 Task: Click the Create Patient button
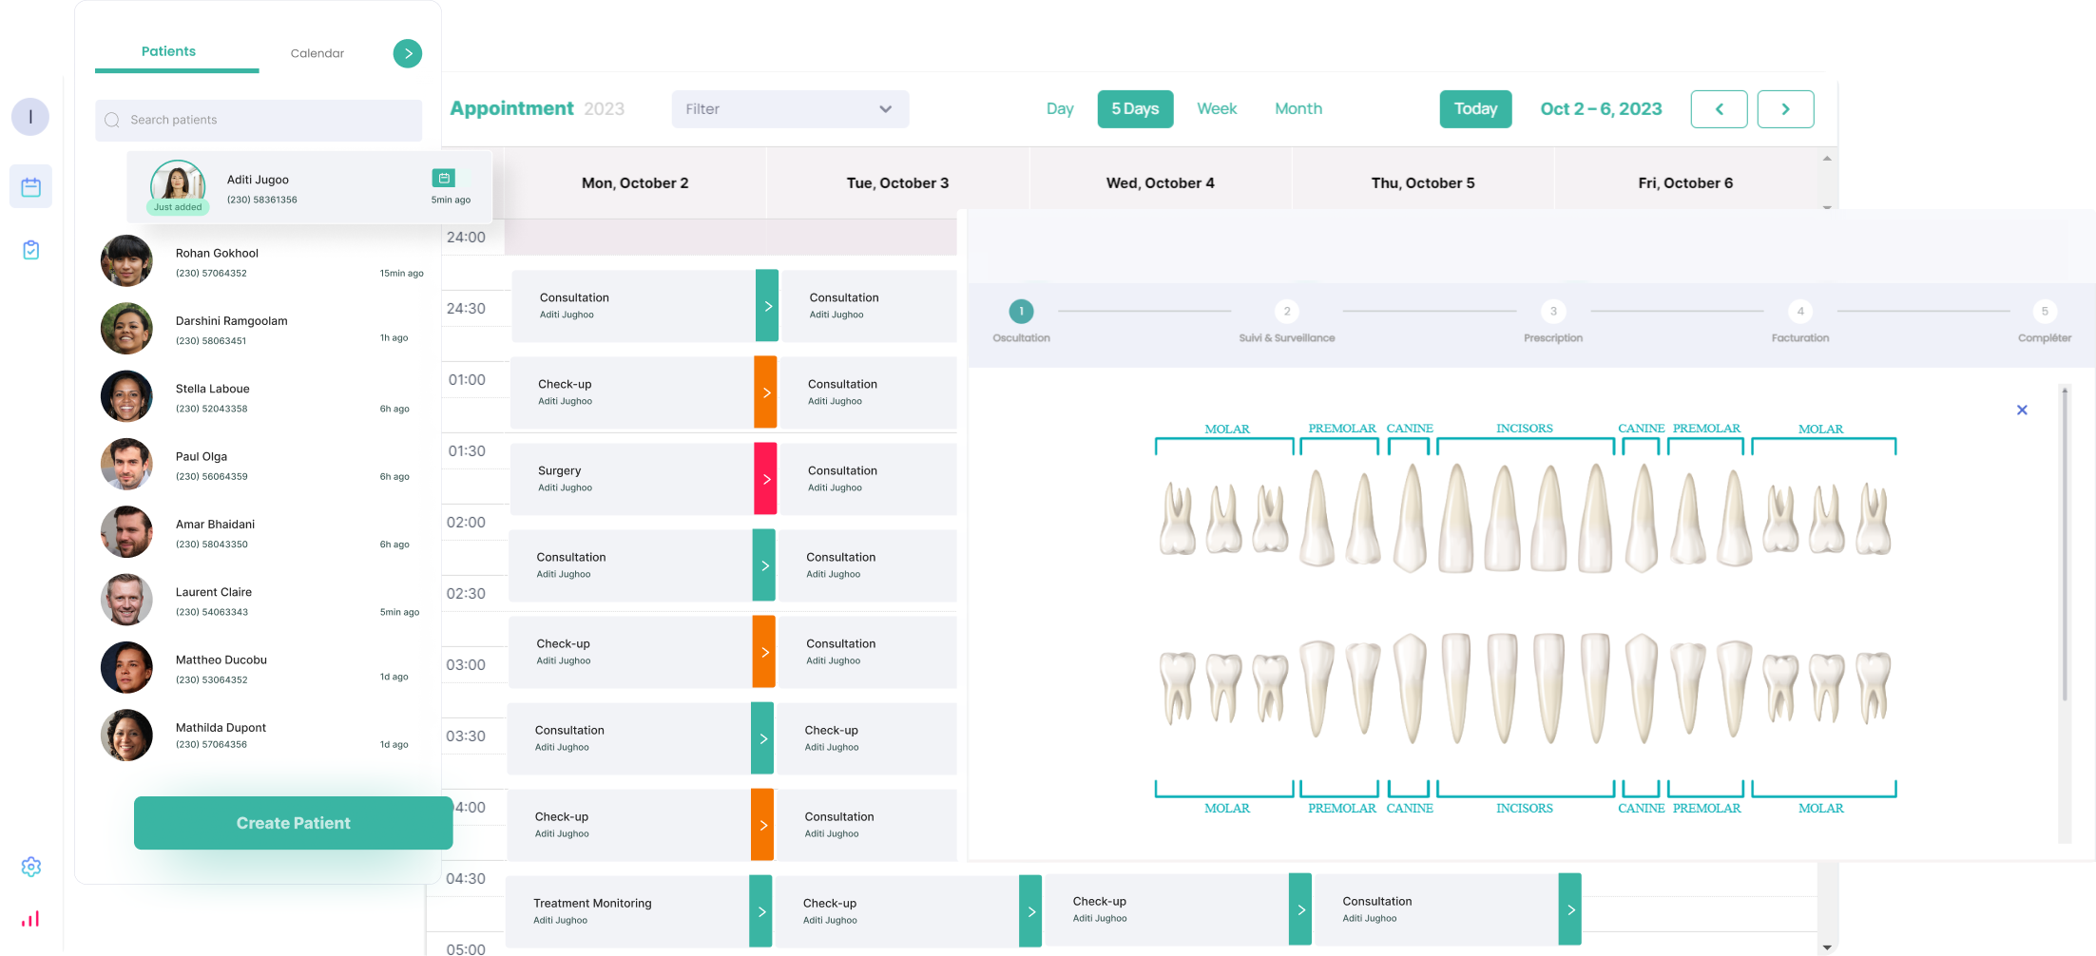pyautogui.click(x=293, y=823)
